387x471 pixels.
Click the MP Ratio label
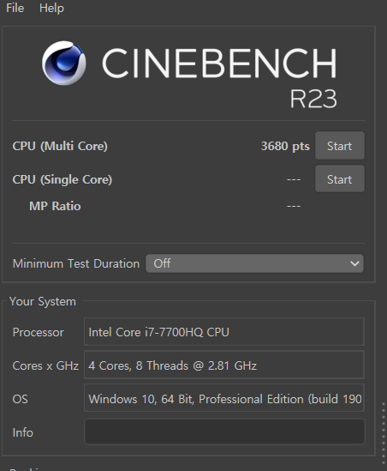[55, 206]
